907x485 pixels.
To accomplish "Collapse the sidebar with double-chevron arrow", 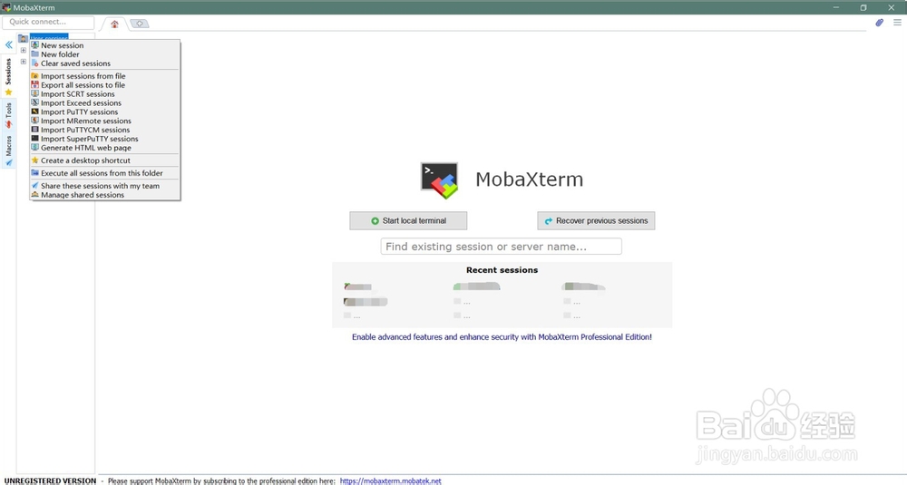I will tap(9, 44).
